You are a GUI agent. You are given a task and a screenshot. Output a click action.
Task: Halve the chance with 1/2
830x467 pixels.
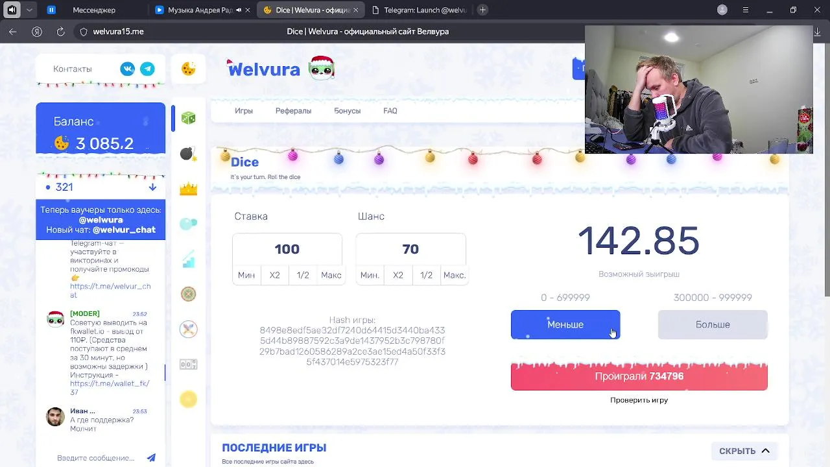coord(426,275)
